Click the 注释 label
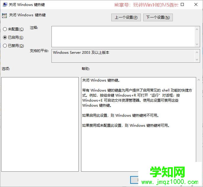The width and height of the screenshot is (203, 187). coord(34,28)
